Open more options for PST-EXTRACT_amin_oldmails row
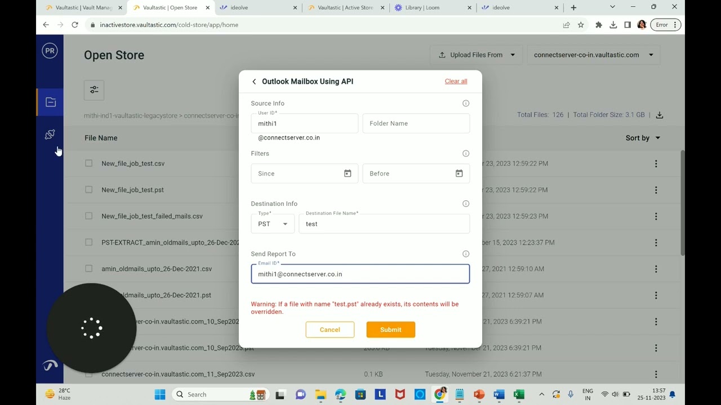The width and height of the screenshot is (721, 405). [656, 242]
